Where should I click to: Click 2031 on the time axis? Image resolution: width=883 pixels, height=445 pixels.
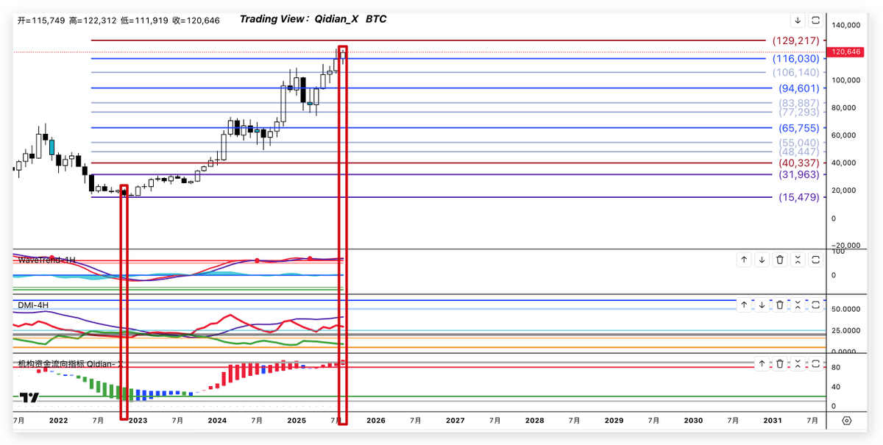(773, 421)
